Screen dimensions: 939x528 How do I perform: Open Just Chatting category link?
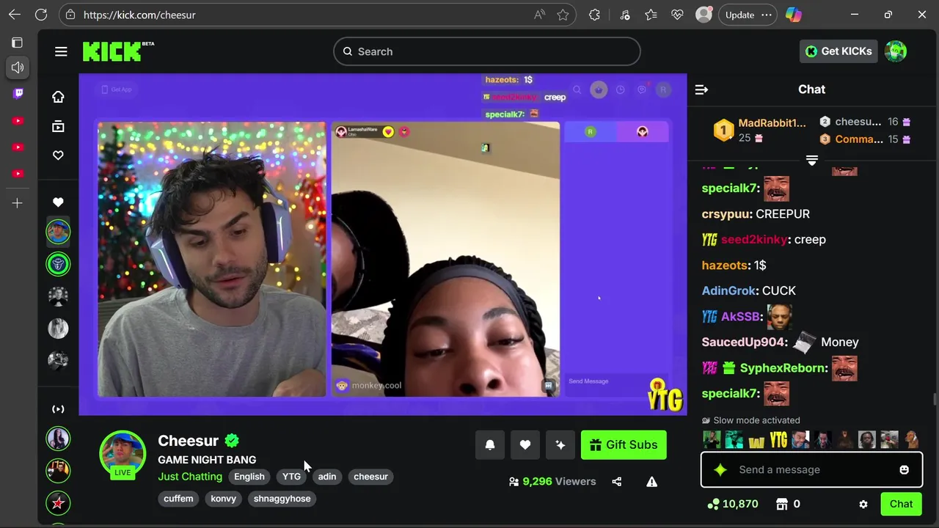(x=190, y=477)
